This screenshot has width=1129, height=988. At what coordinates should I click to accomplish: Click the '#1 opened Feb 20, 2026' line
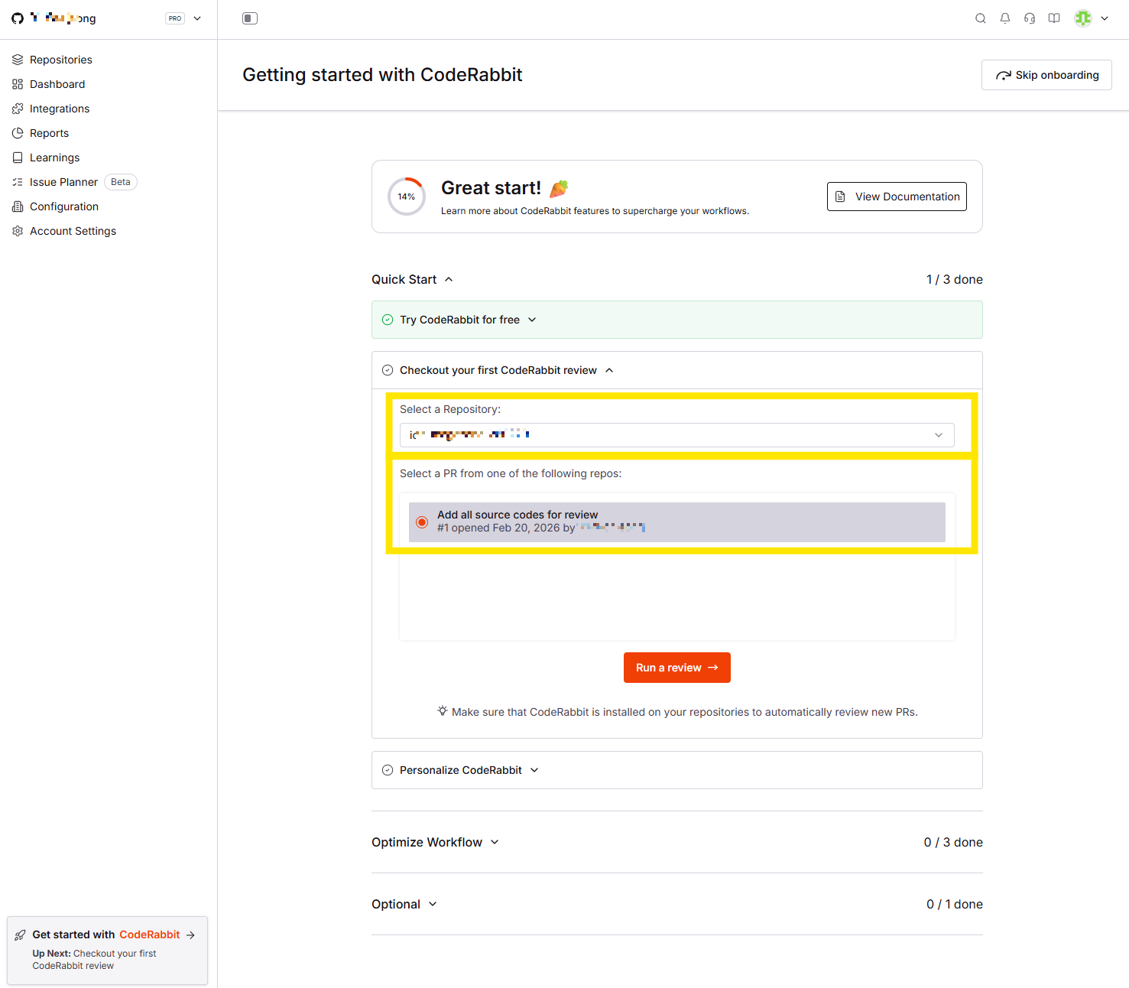click(x=541, y=528)
